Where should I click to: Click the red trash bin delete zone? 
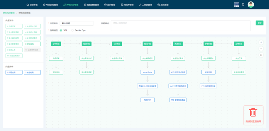click(253, 115)
